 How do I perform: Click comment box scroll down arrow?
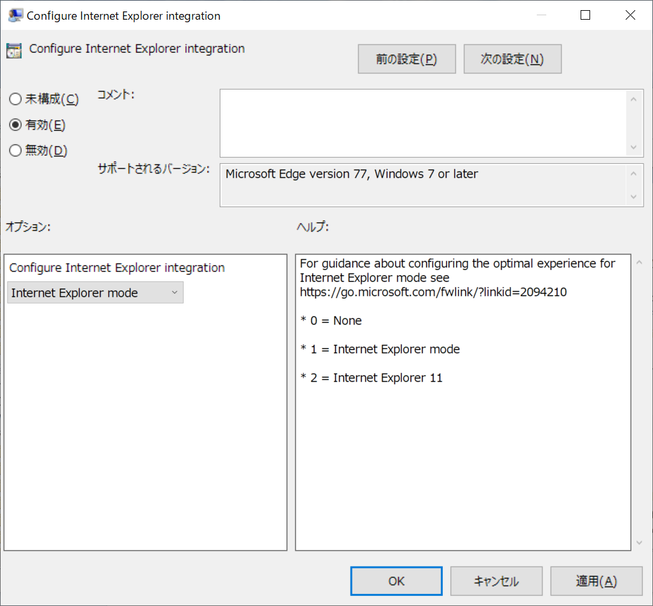point(633,147)
